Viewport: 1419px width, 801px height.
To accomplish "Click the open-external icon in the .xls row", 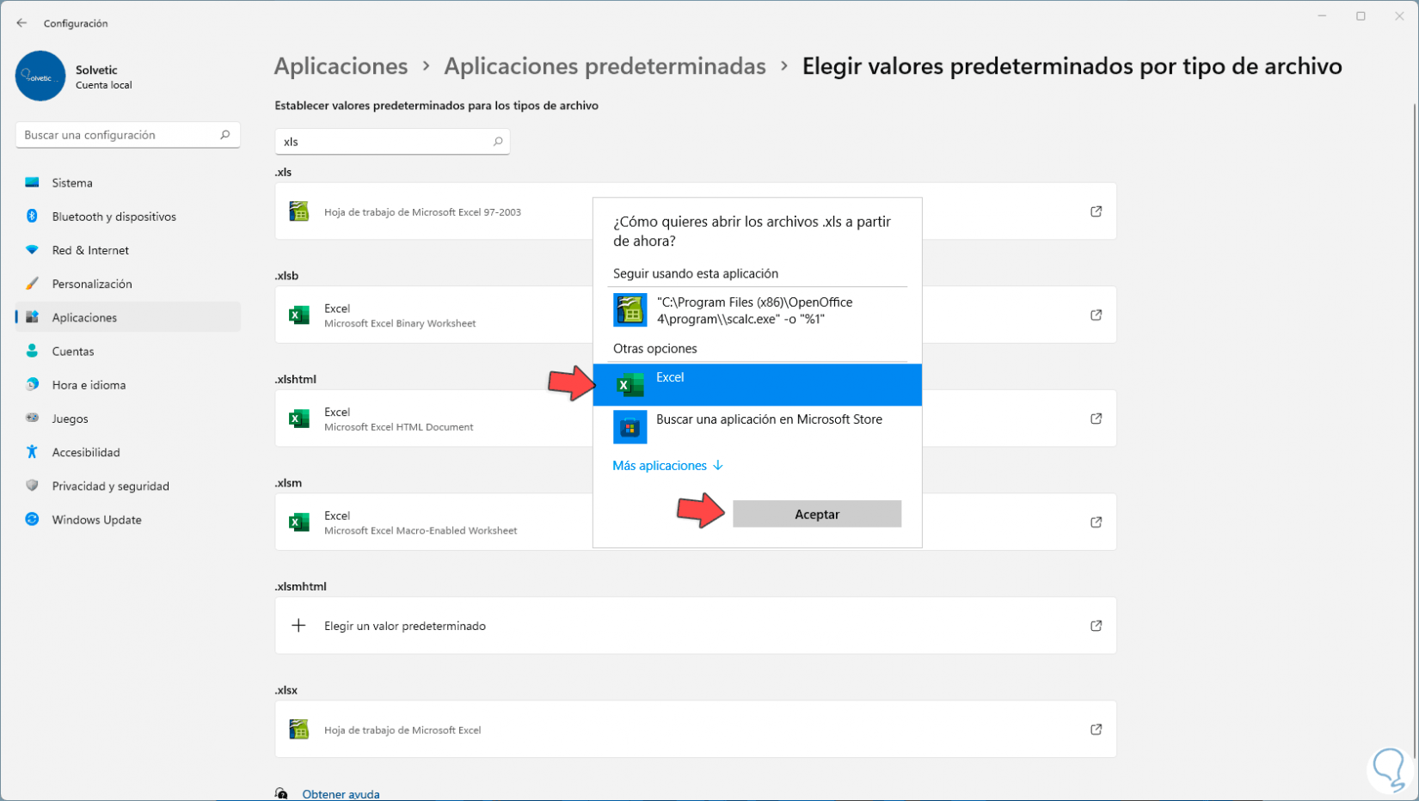I will point(1096,211).
